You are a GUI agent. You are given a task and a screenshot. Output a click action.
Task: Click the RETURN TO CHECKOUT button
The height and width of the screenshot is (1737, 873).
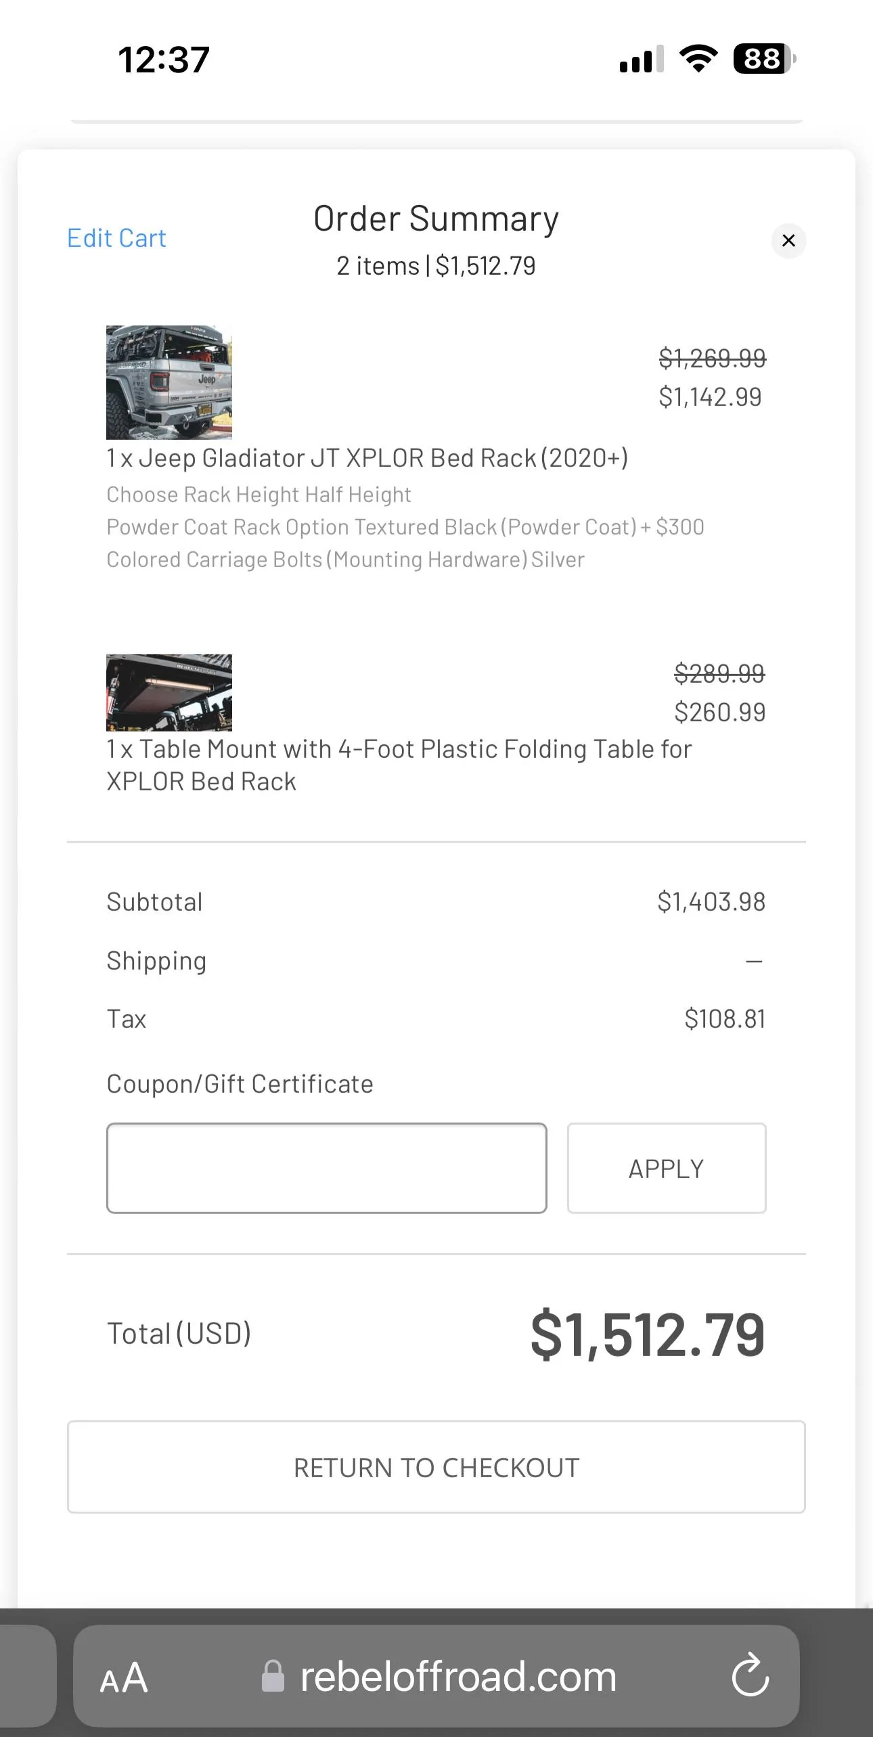pyautogui.click(x=436, y=1467)
